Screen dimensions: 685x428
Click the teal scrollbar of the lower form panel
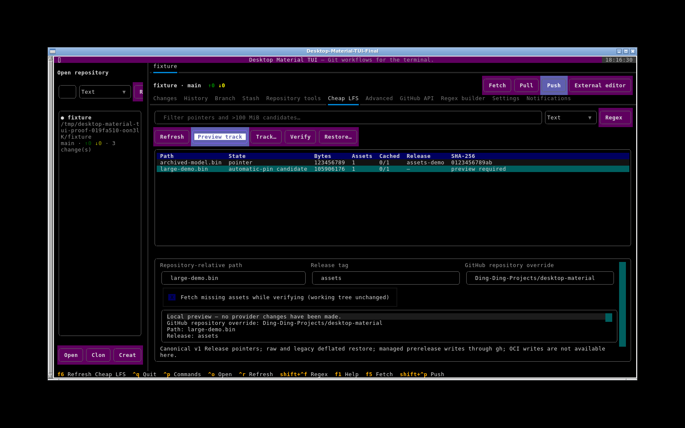click(x=622, y=304)
